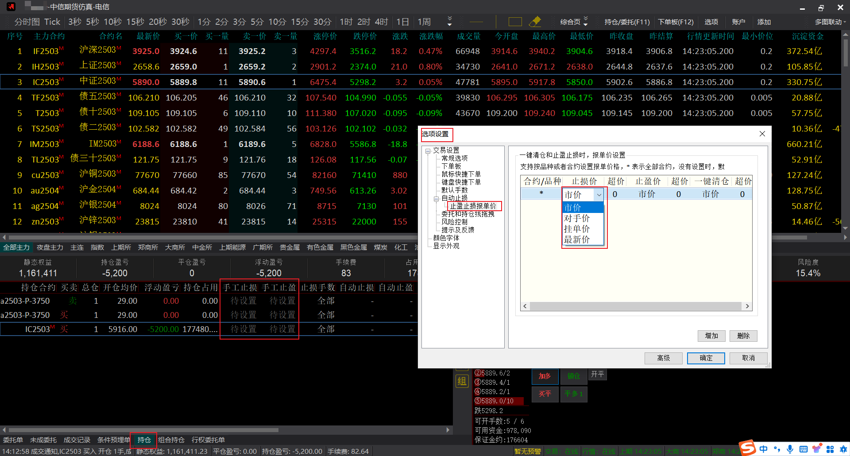Toggle the 锁仓 lock position button

[x=573, y=376]
